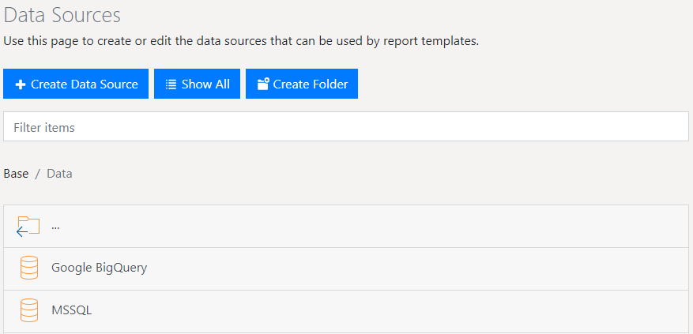Click the page description text under the heading
The image size is (693, 334).
241,41
